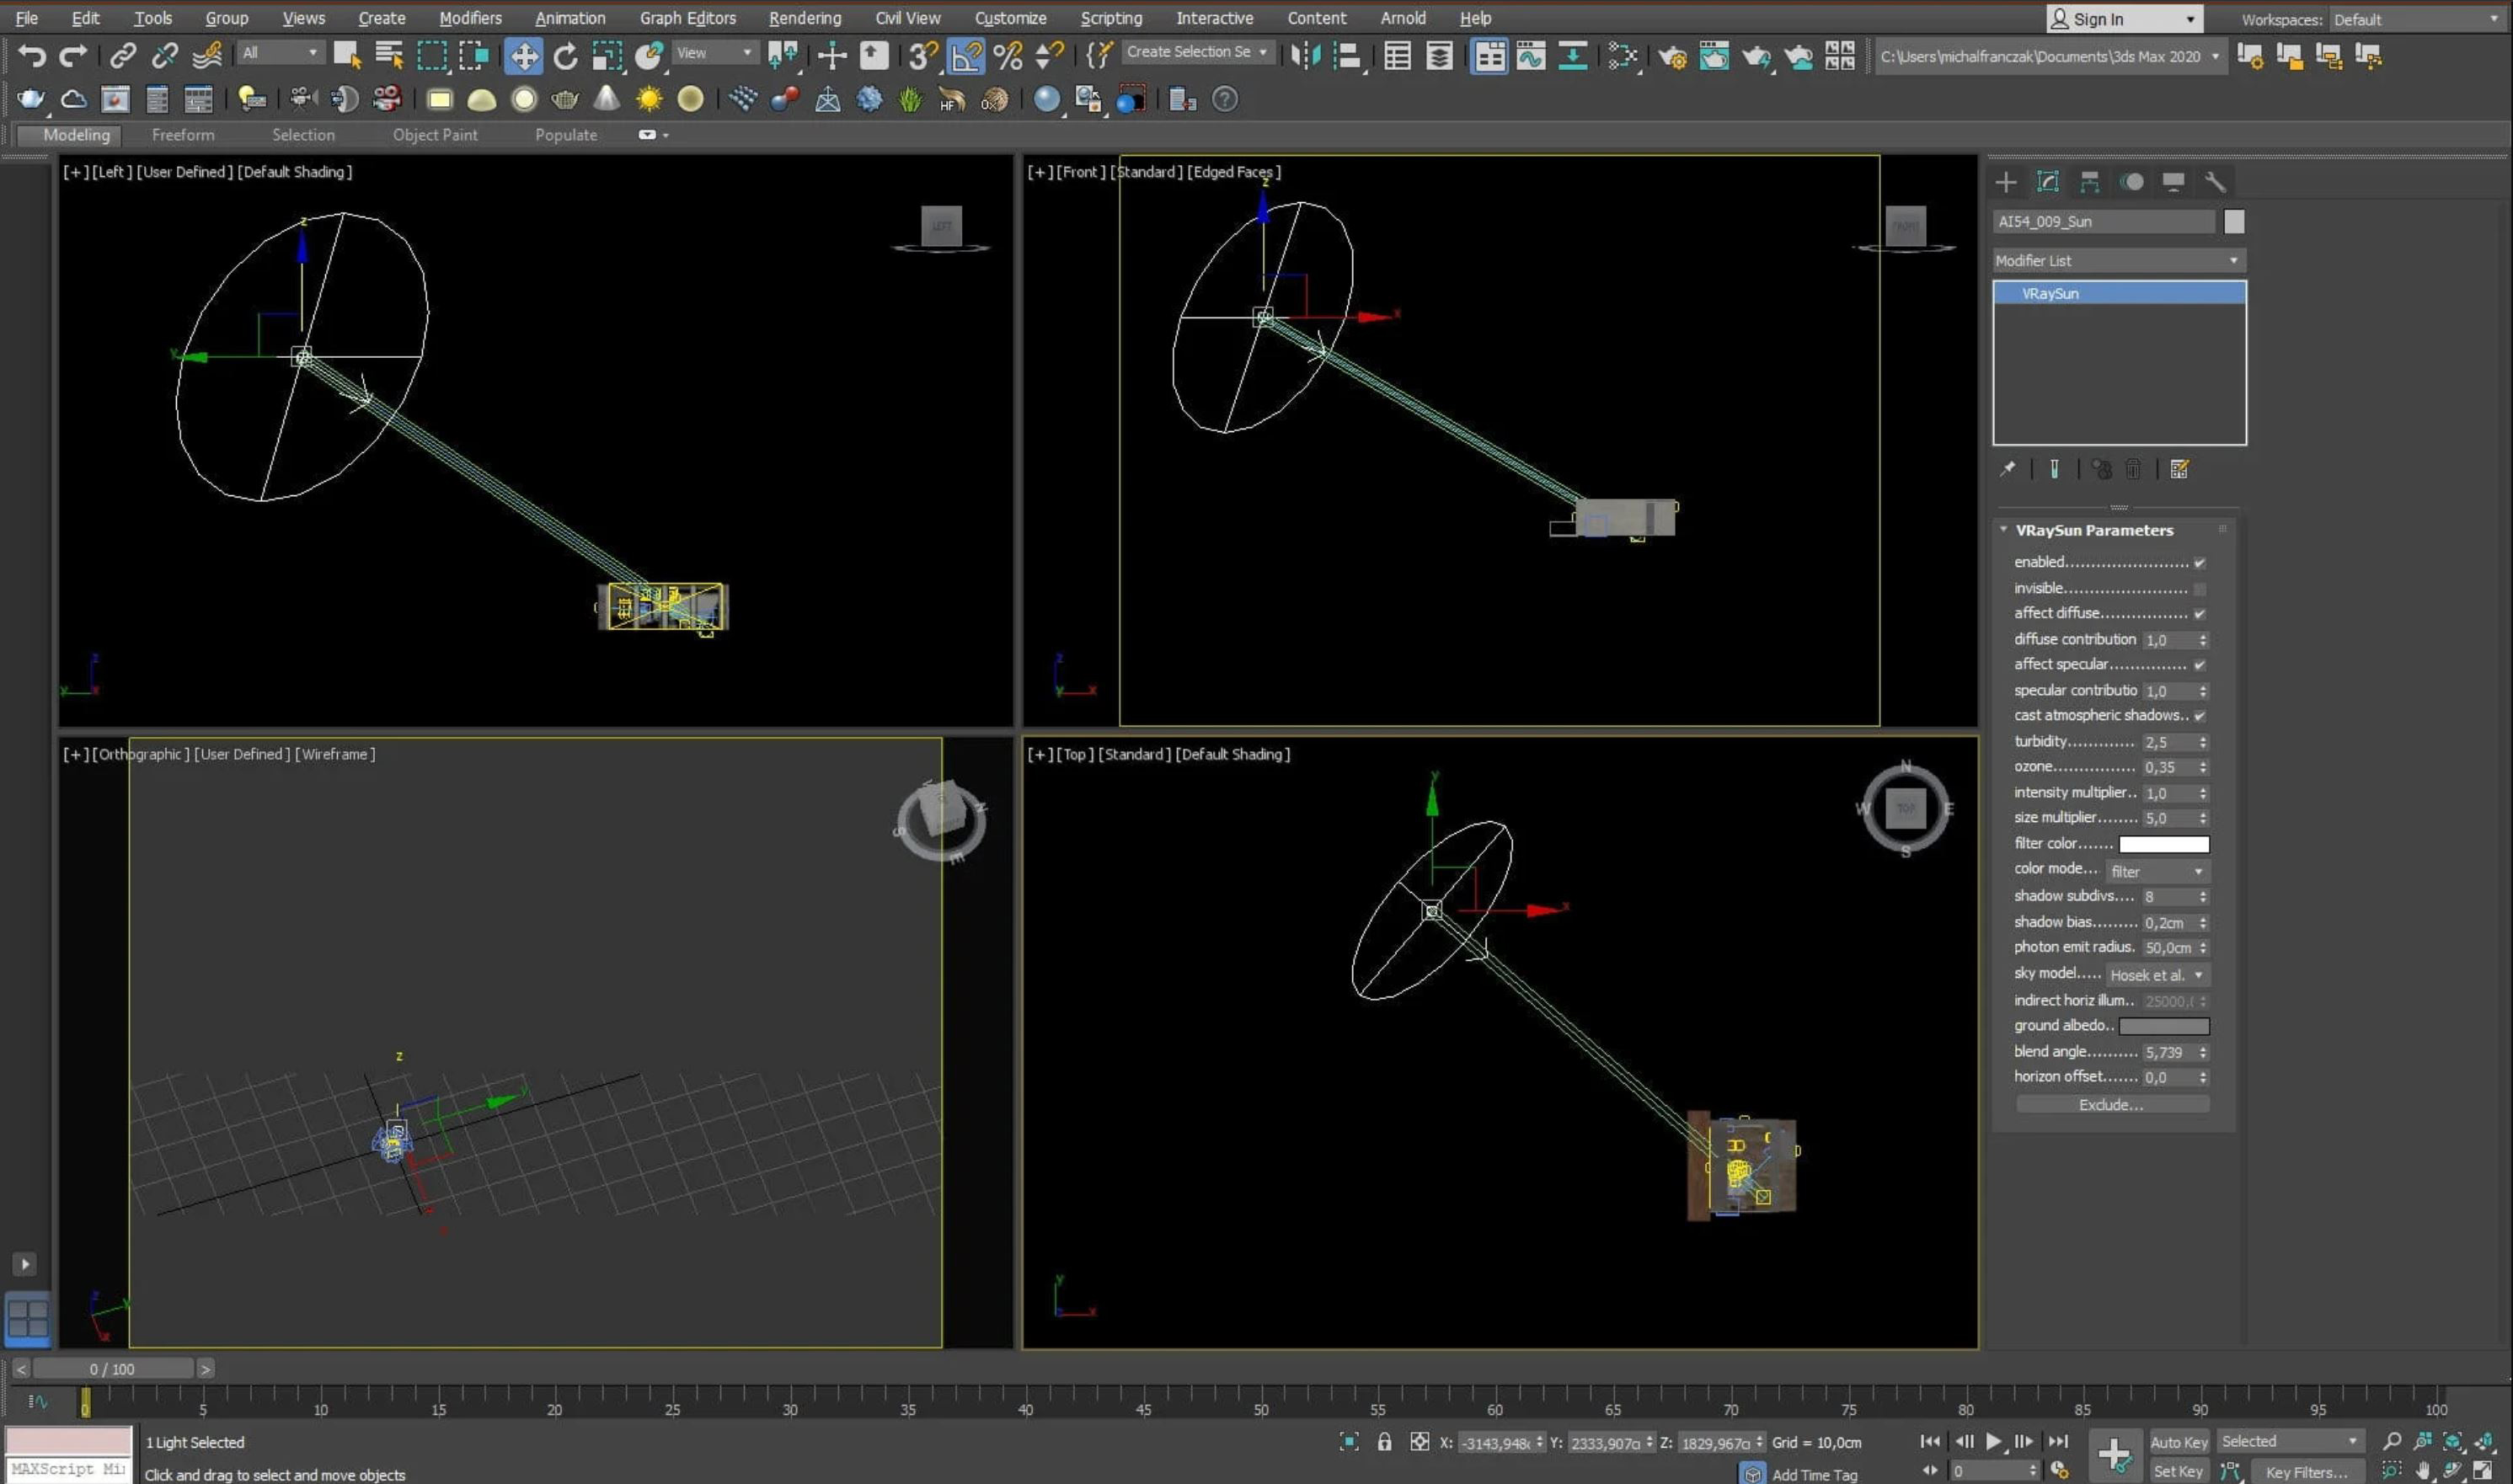
Task: Click the Exclude... button
Action: (x=2111, y=1105)
